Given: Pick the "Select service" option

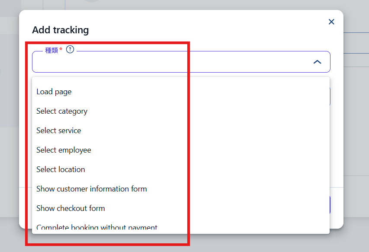Looking at the screenshot, I should click(59, 131).
